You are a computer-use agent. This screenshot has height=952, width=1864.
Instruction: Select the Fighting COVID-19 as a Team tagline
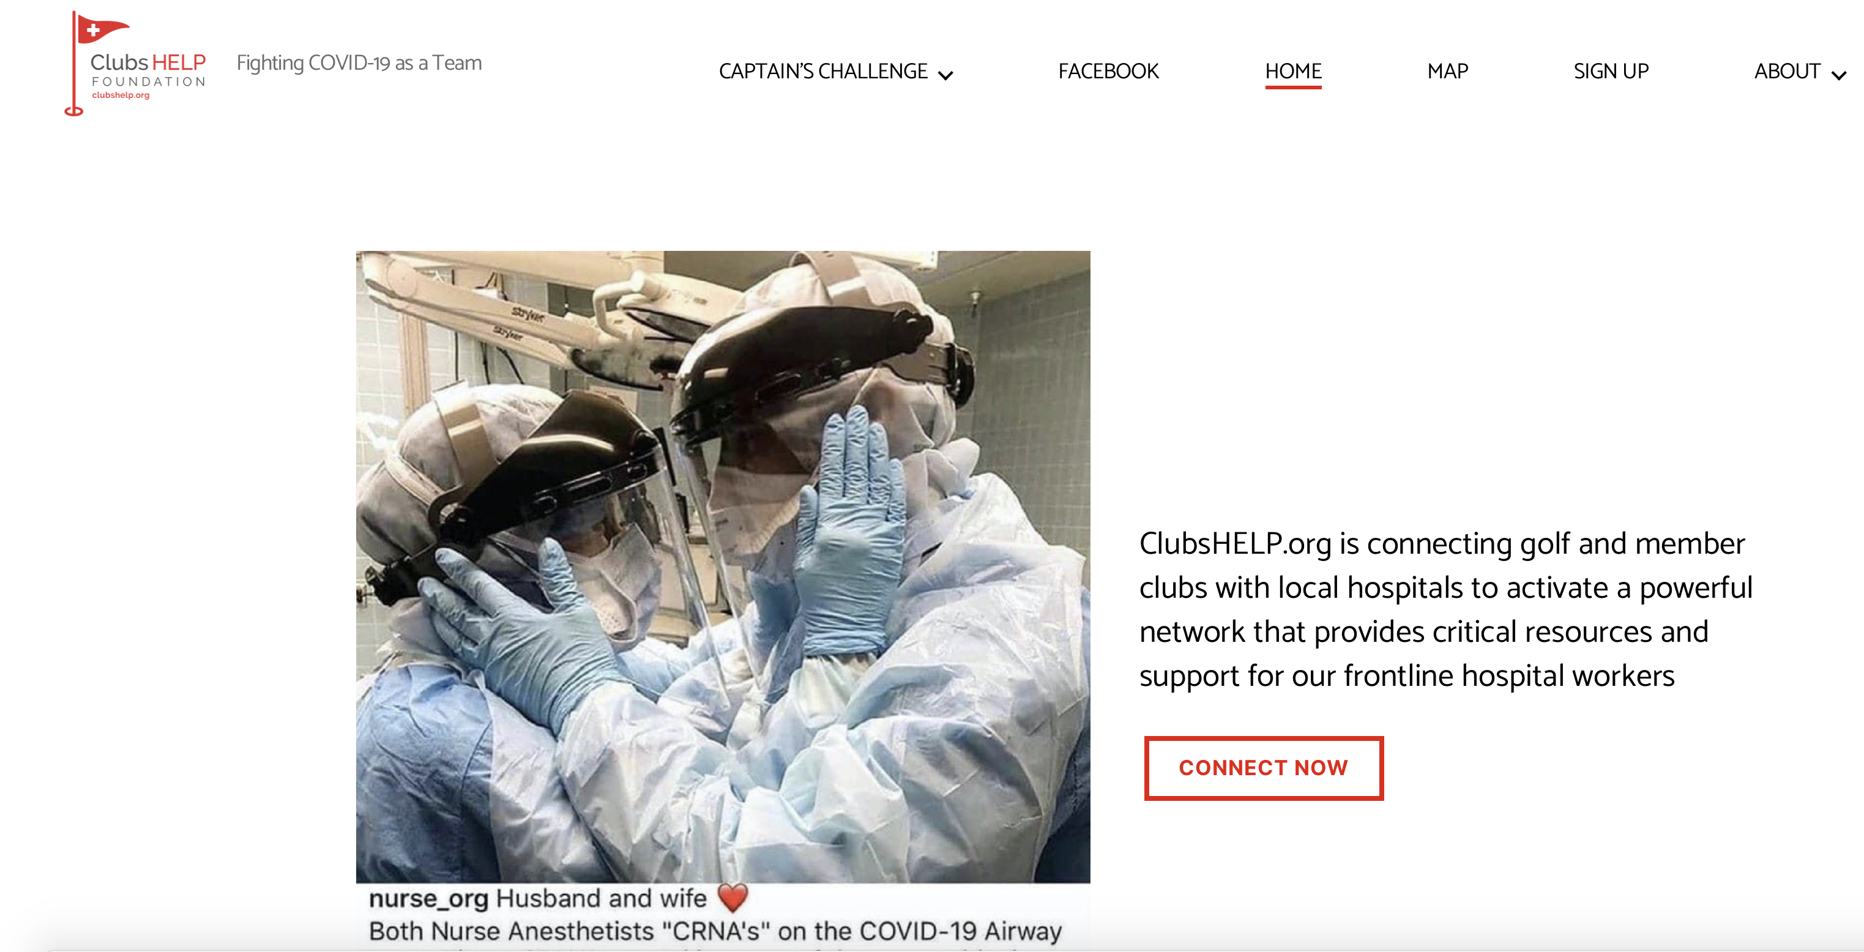(x=359, y=63)
